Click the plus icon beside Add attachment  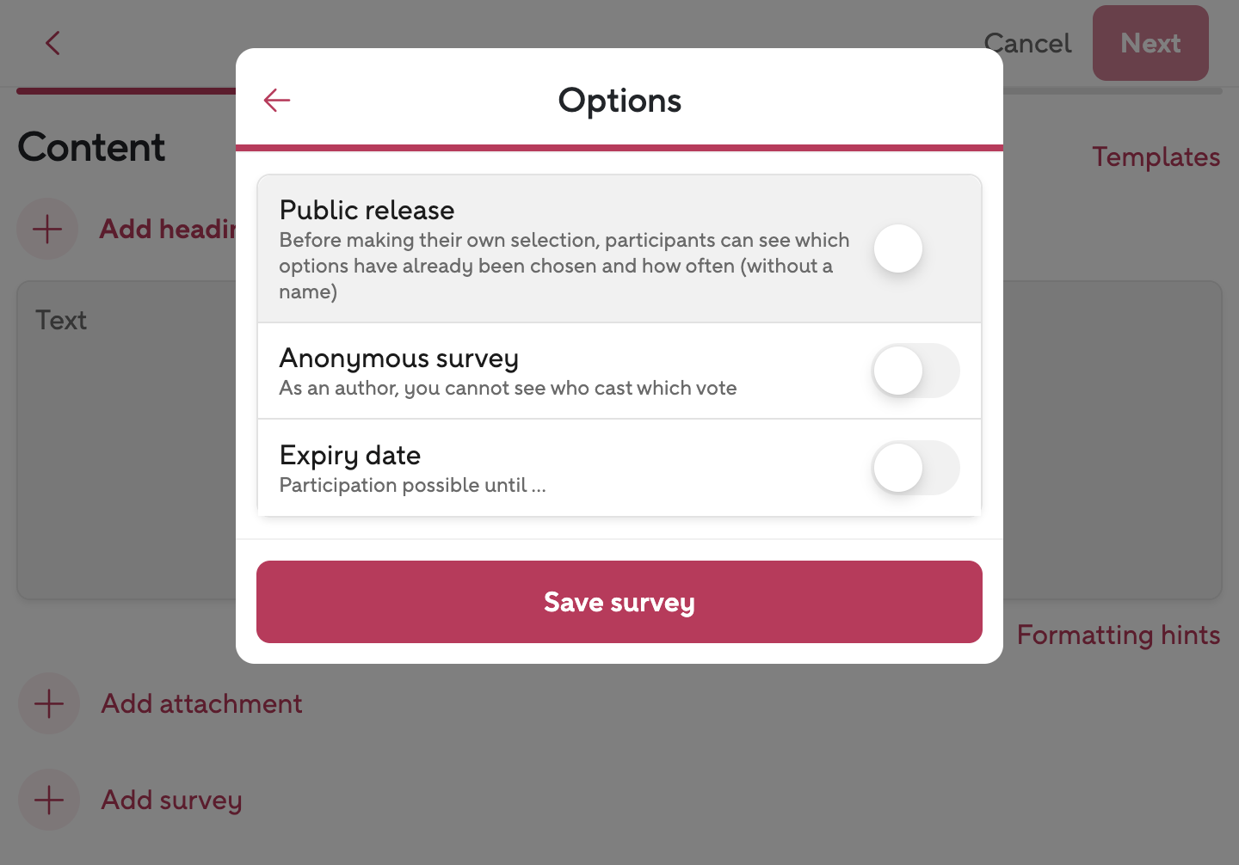click(x=49, y=703)
